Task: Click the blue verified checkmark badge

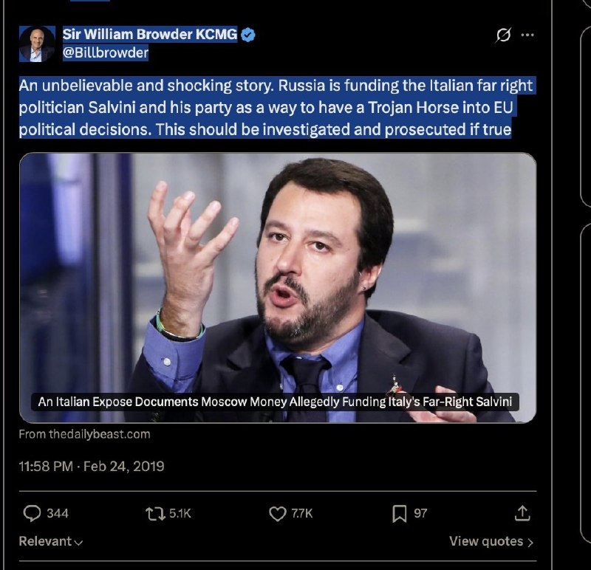Action: (249, 35)
